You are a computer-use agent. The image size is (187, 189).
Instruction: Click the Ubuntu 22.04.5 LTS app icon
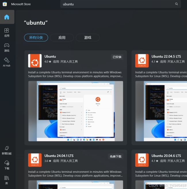[x=142, y=61]
